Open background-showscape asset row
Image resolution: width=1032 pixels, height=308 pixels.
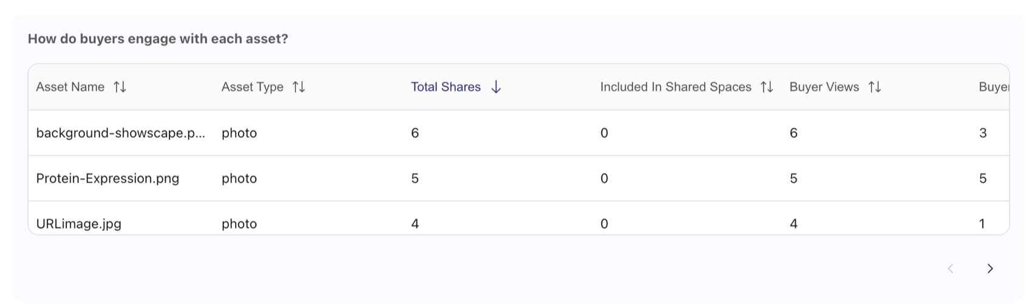pos(519,133)
